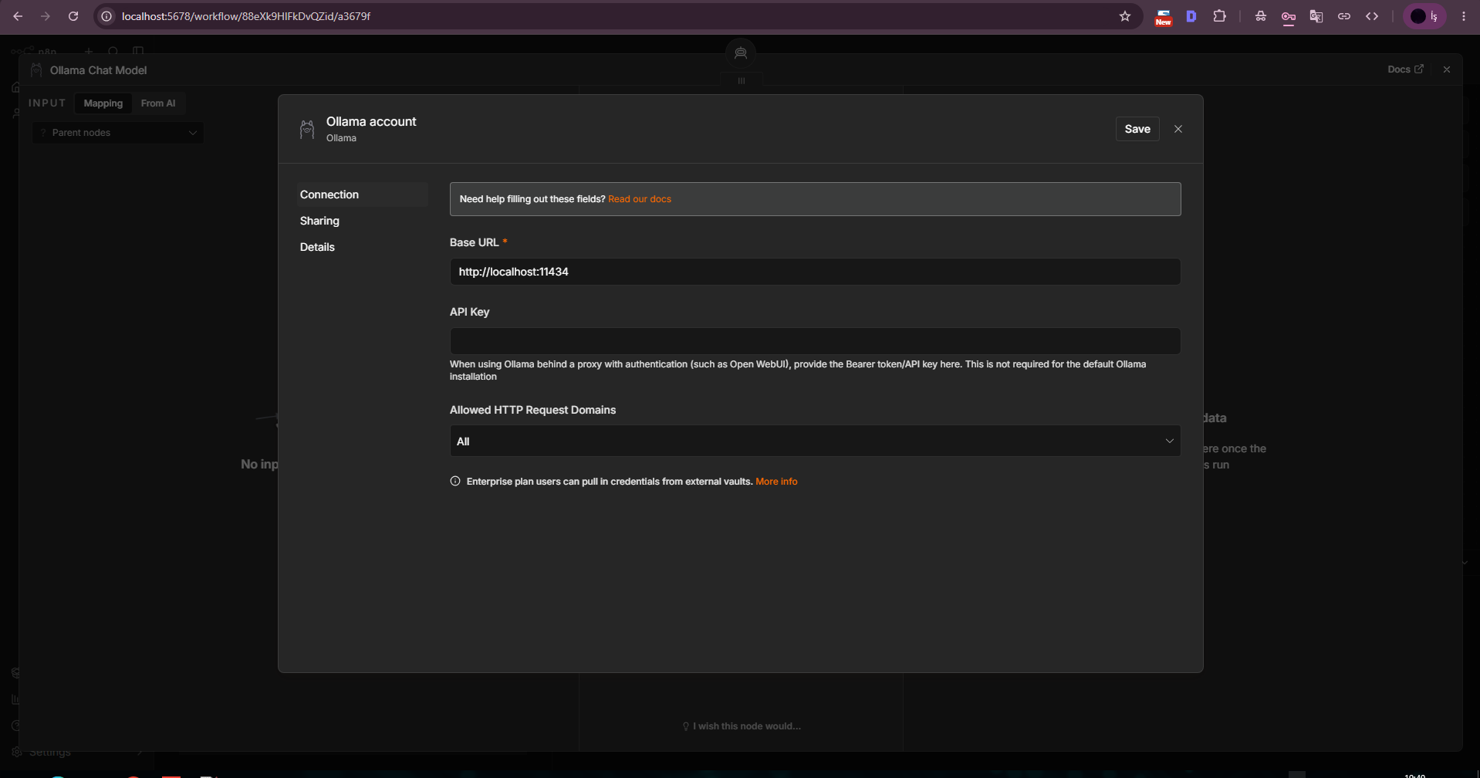This screenshot has height=778, width=1480.
Task: Click the Ollama Chat Model panel title
Action: click(98, 70)
